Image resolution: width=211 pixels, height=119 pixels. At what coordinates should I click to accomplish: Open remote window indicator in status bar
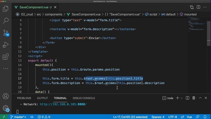click(4, 117)
